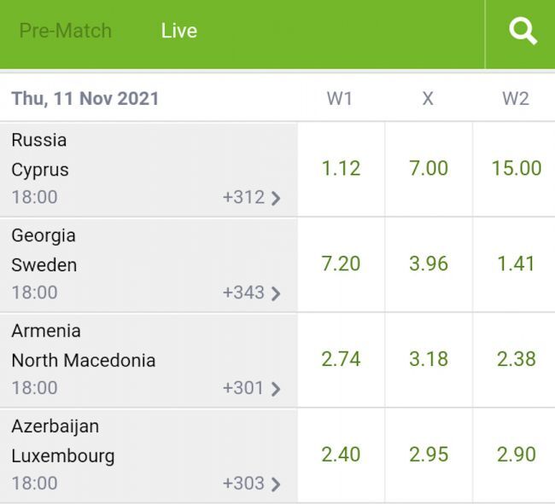
Task: Select draw odds 3.96 Georgia–Sweden
Action: click(429, 264)
